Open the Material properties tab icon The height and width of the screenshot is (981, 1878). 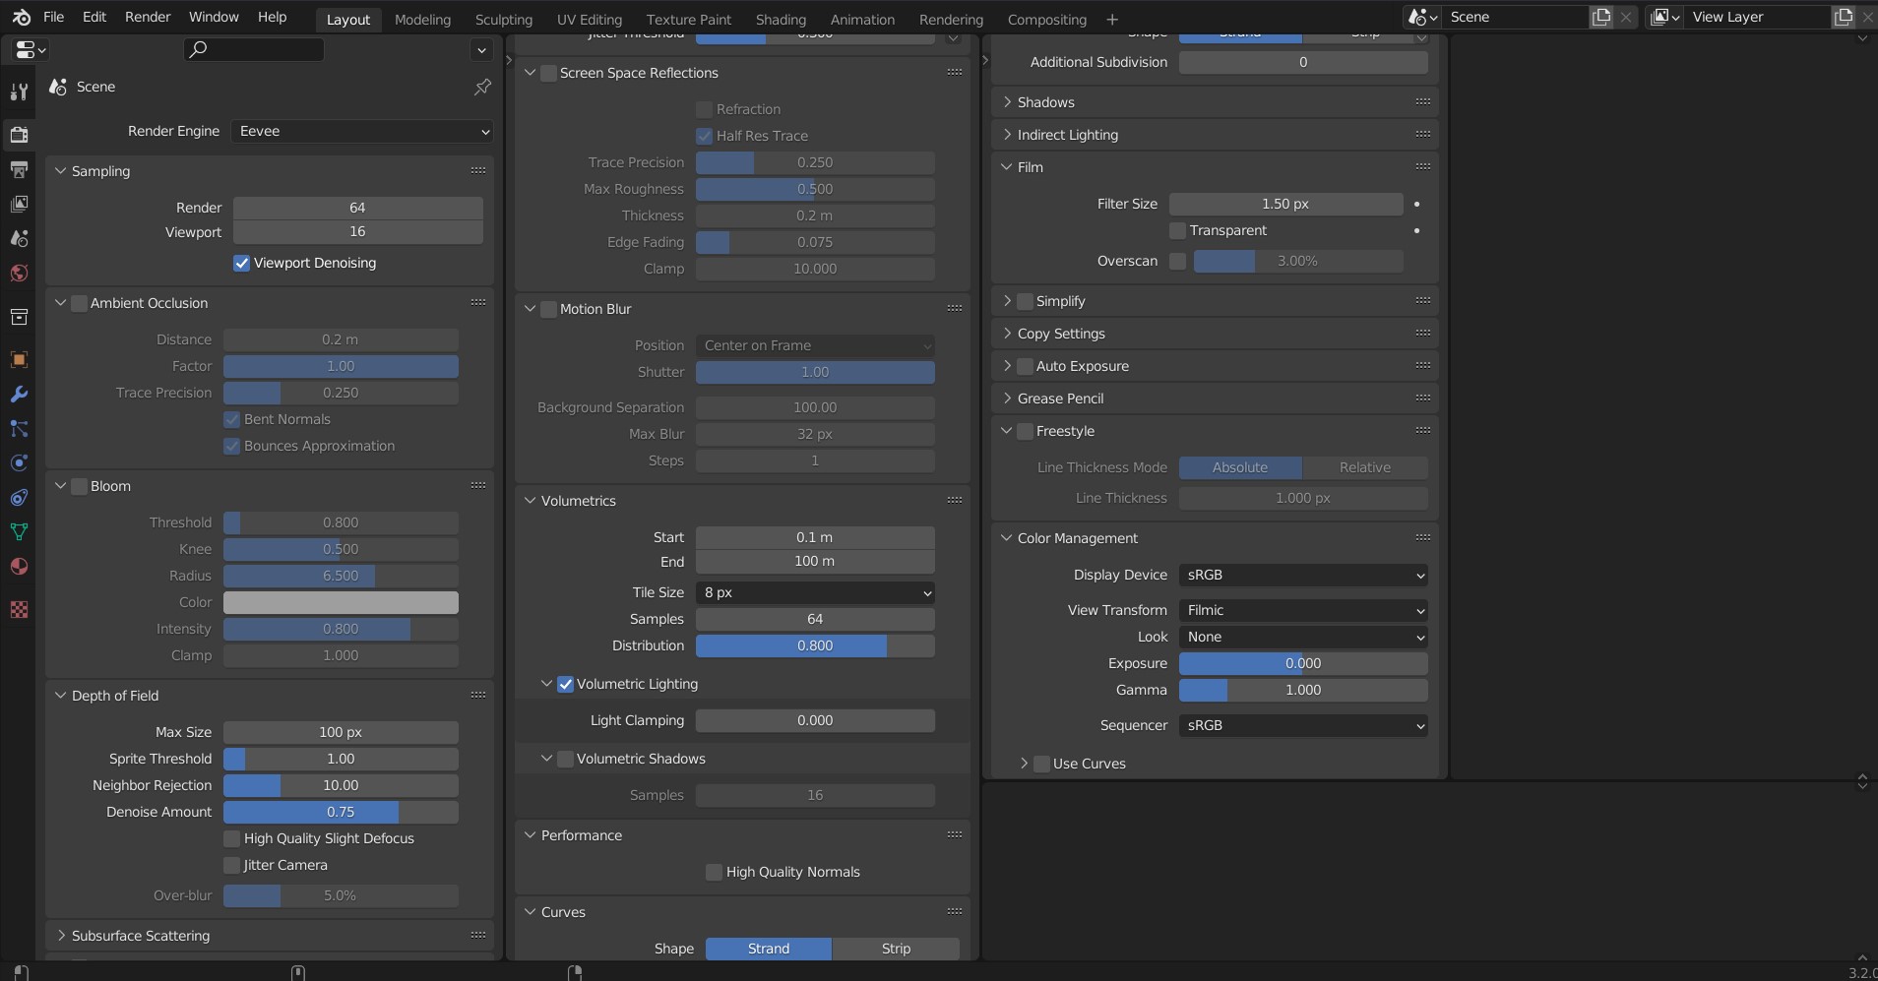[19, 566]
